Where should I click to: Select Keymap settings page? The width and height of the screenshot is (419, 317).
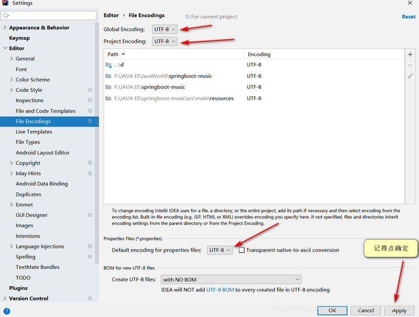(x=19, y=38)
